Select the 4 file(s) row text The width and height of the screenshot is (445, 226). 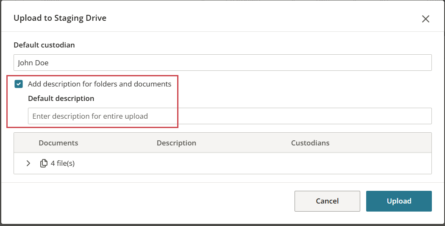63,163
